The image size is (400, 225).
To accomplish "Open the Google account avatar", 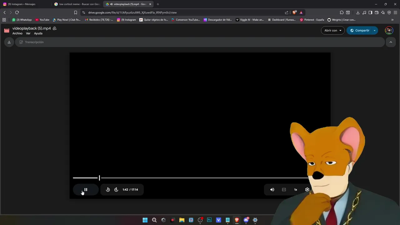I will coord(389,30).
